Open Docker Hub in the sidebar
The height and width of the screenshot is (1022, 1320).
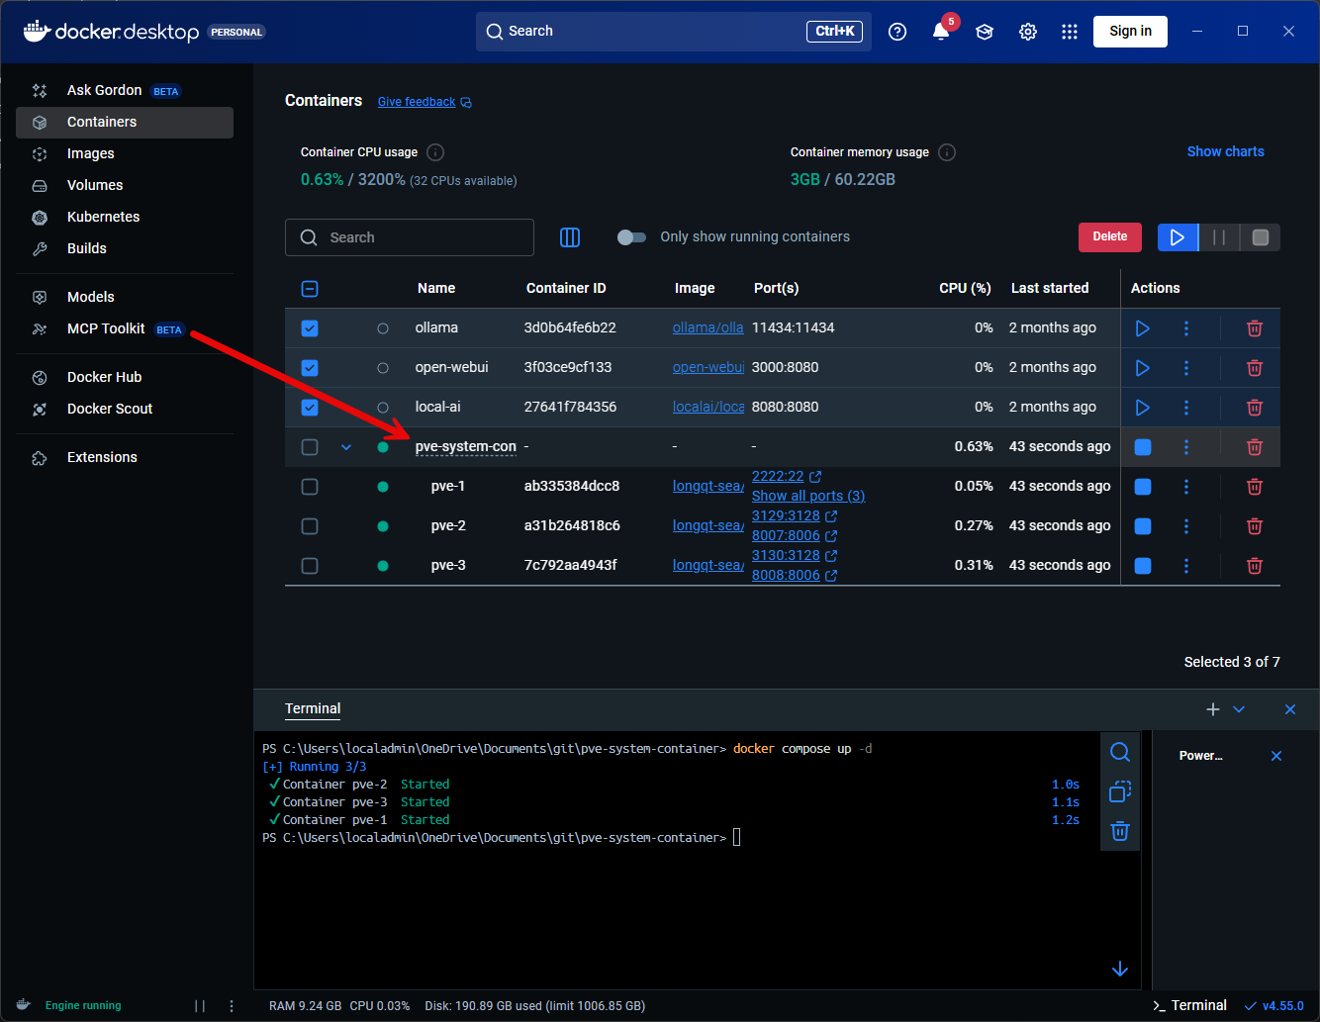pos(125,378)
